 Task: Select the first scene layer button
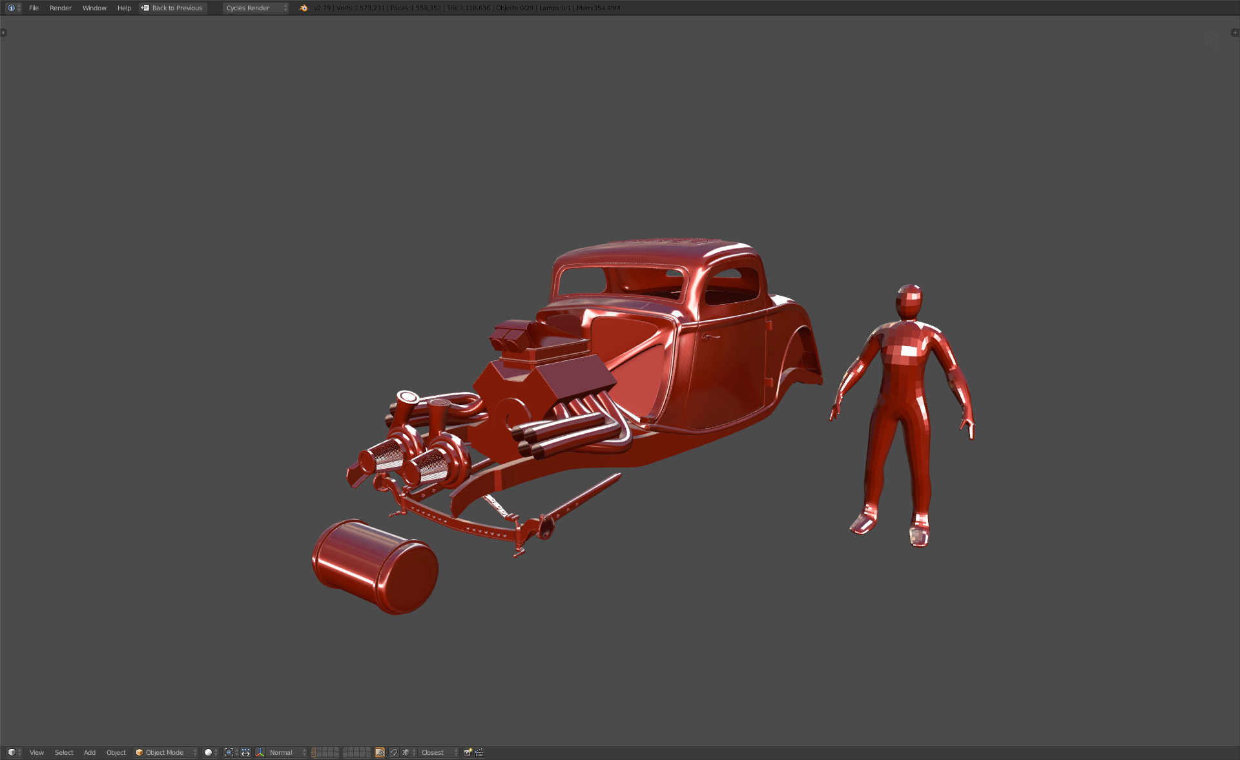pos(314,750)
